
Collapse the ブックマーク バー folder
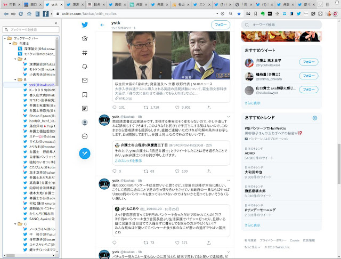5,38
